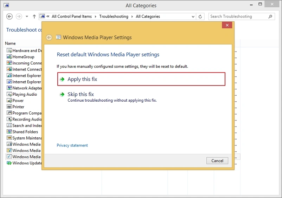The image size is (282, 198).
Task: Select Hardware and Devices troubleshooter icon
Action: tap(9, 50)
